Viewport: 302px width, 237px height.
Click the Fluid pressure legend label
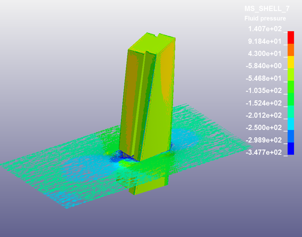[265, 19]
